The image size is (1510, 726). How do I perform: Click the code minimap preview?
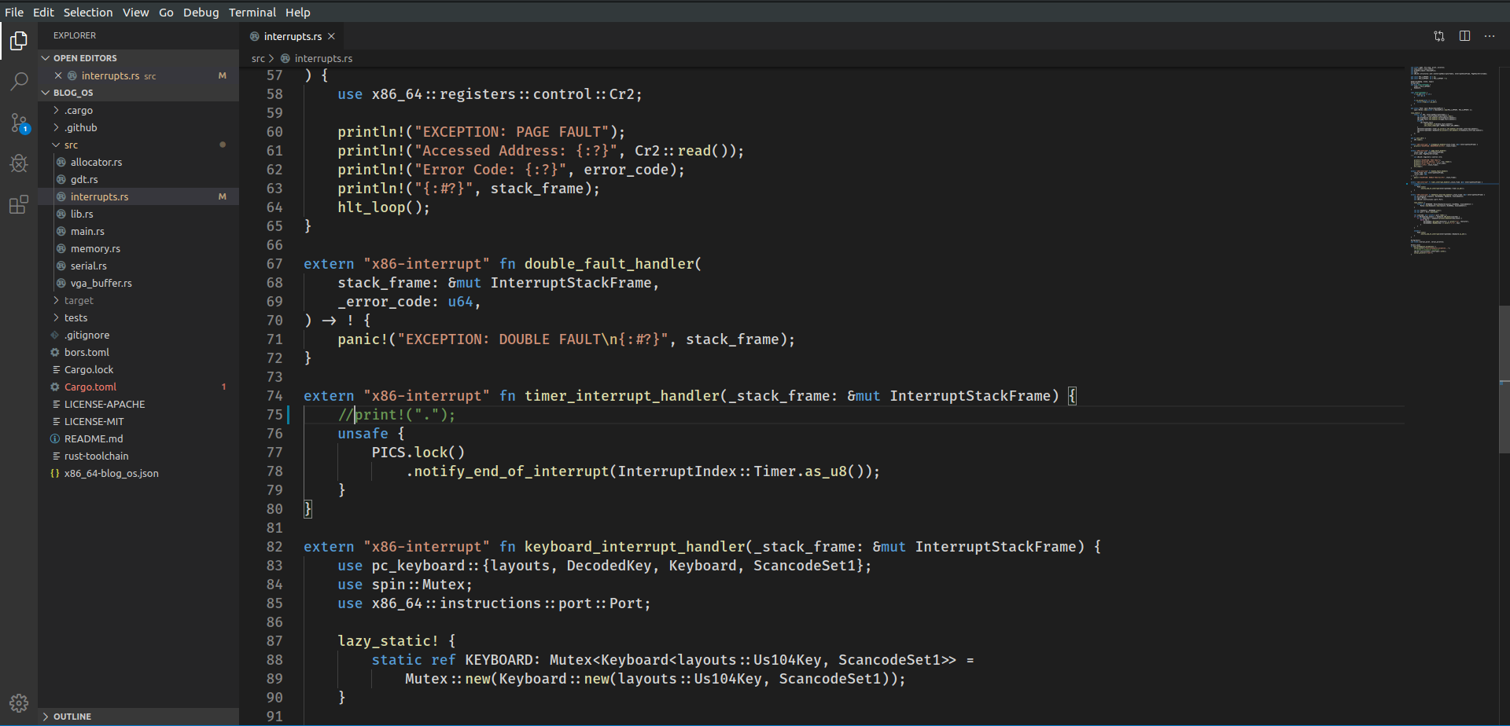(x=1451, y=161)
